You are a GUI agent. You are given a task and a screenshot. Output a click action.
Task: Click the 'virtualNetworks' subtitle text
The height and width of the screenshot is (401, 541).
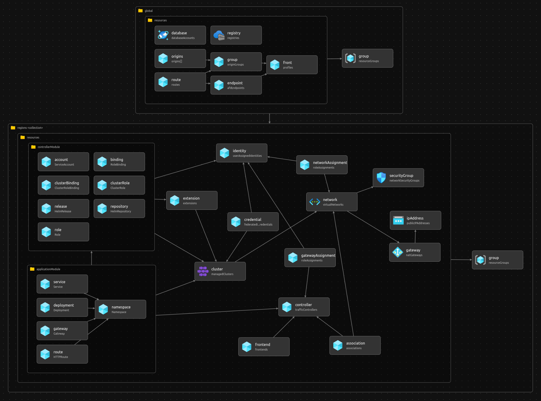(333, 205)
